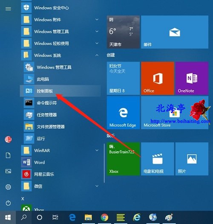Viewport: 213px width, 224px height.
Task: Open Settings gear in left rail
Action: click(x=8, y=187)
